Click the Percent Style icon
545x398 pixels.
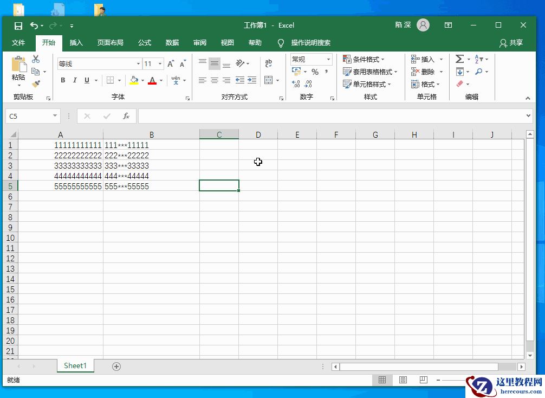[315, 72]
